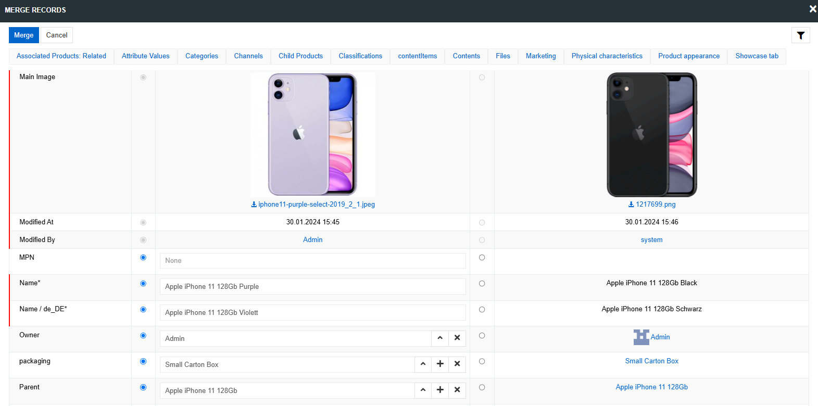Focus the MPN input field
The height and width of the screenshot is (406, 818).
point(313,261)
